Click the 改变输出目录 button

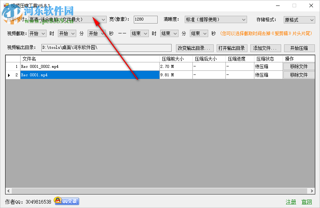tap(195, 48)
